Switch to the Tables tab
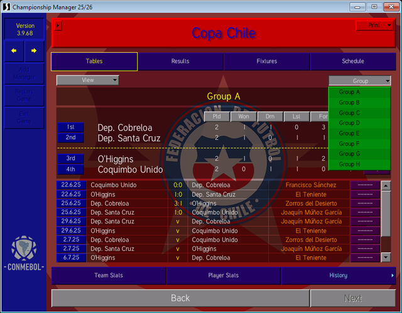 pos(94,61)
